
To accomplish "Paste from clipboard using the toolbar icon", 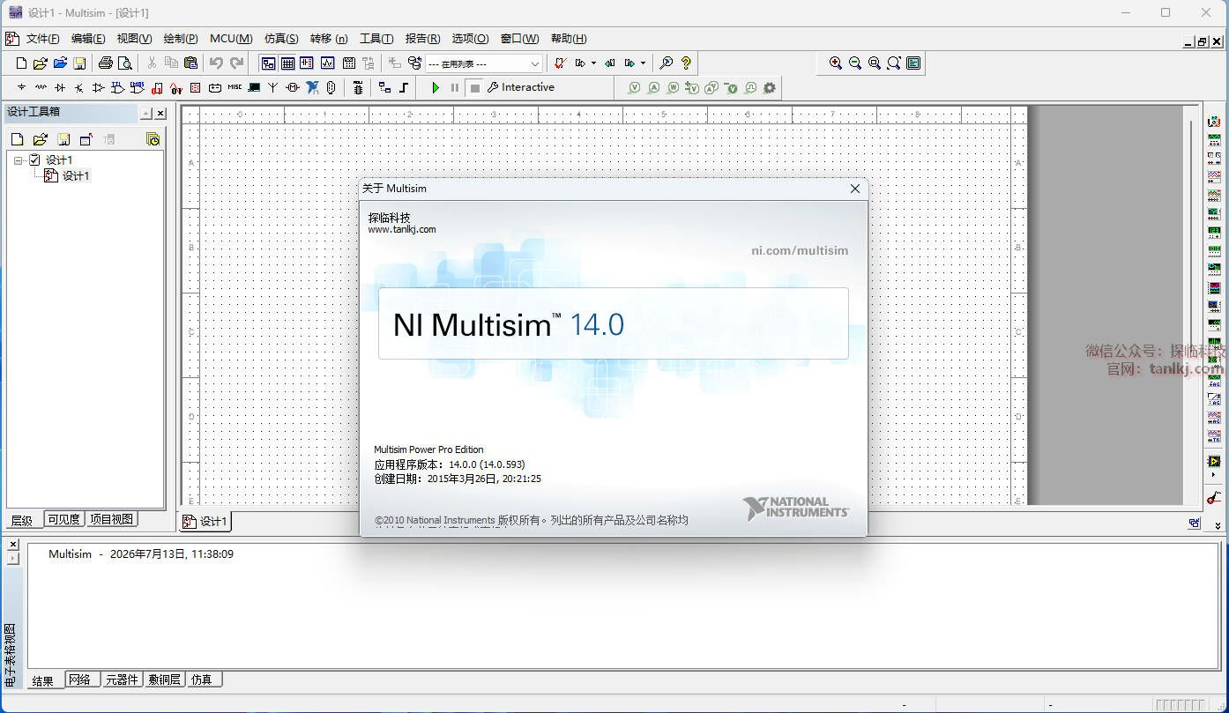I will tap(190, 63).
